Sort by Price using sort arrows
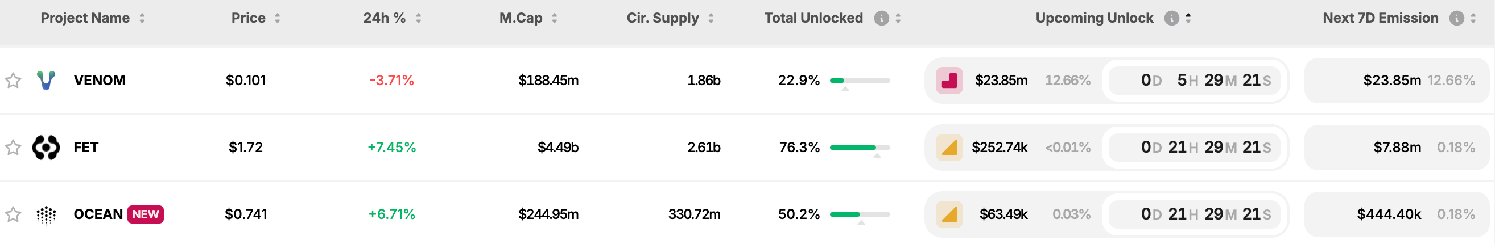The width and height of the screenshot is (1495, 244). (278, 18)
